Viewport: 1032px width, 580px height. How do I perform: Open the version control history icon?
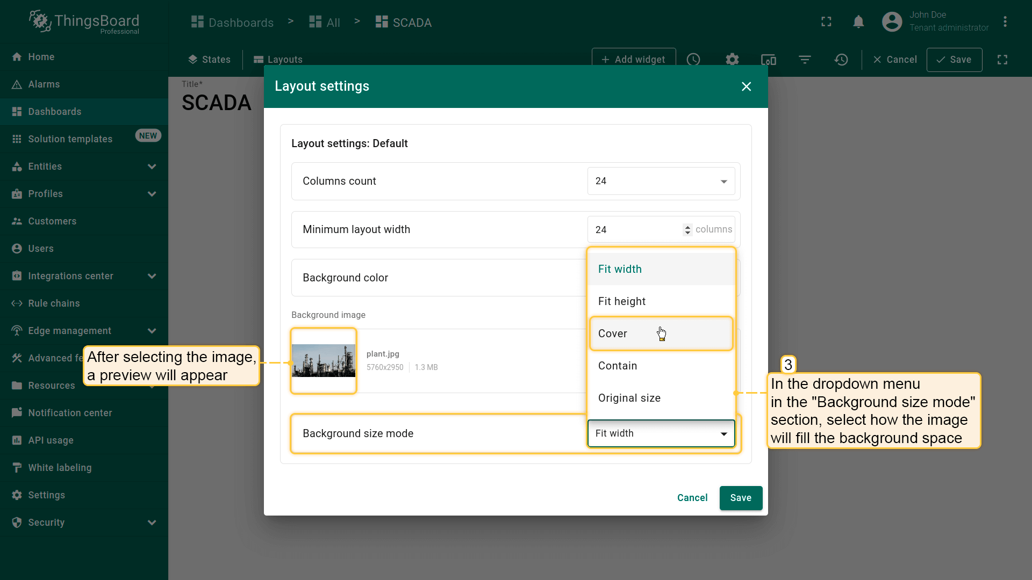pyautogui.click(x=841, y=60)
